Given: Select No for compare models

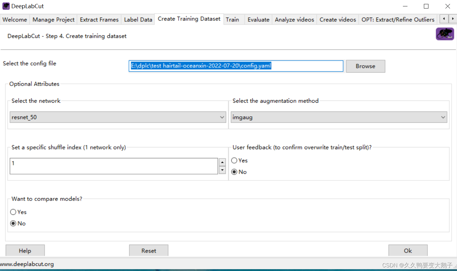Looking at the screenshot, I should point(18,223).
